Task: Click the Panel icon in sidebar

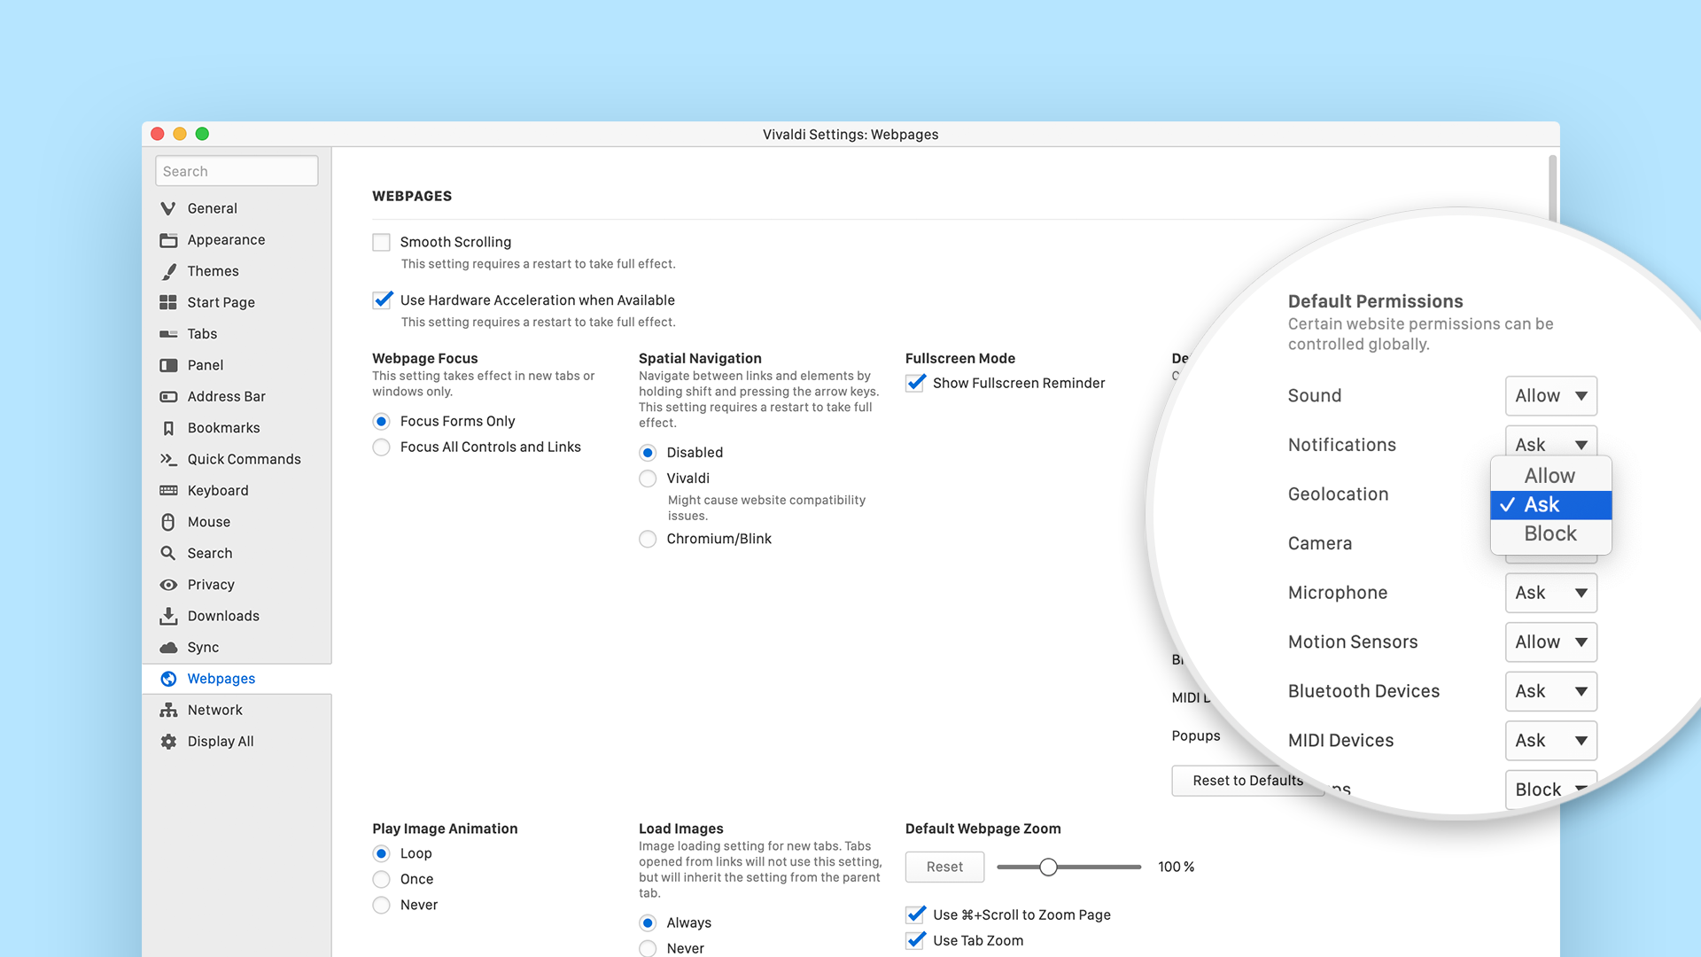Action: click(x=168, y=365)
